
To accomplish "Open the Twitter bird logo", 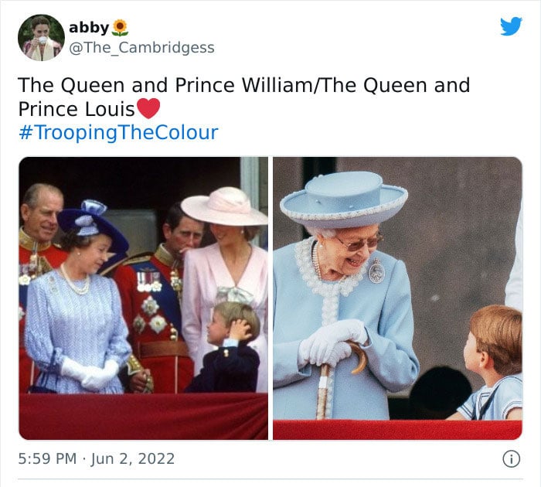I will coord(511,26).
